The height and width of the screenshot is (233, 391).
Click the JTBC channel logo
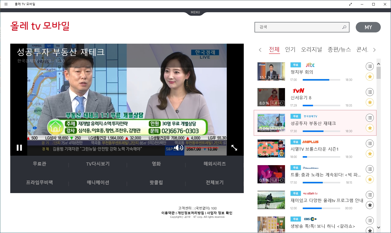(x=310, y=65)
